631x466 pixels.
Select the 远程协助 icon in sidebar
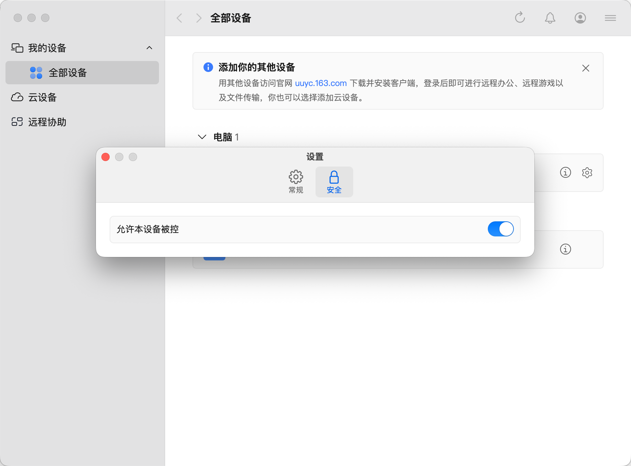click(16, 122)
